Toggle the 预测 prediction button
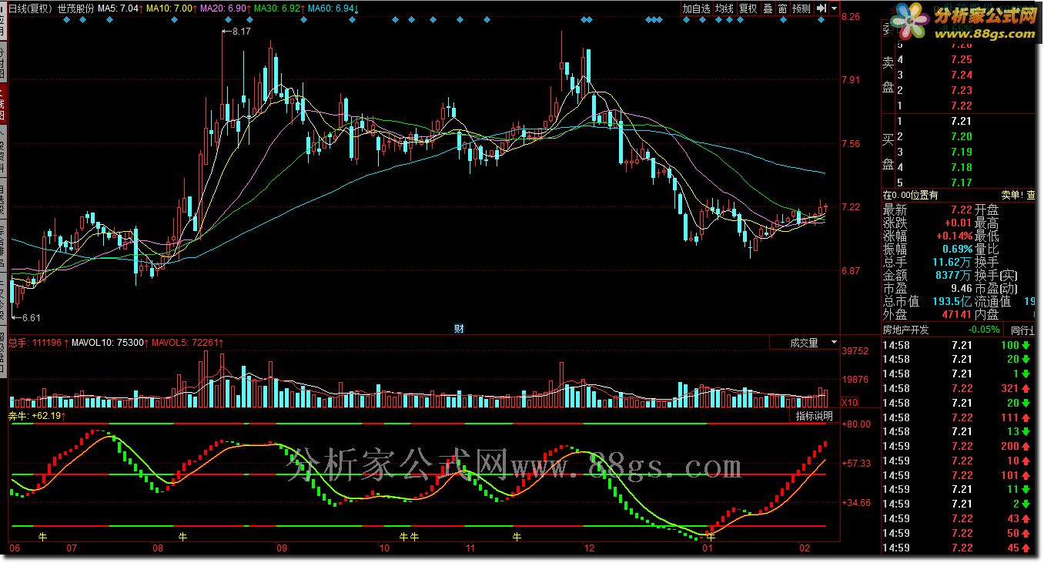This screenshot has width=1044, height=563. 801,8
